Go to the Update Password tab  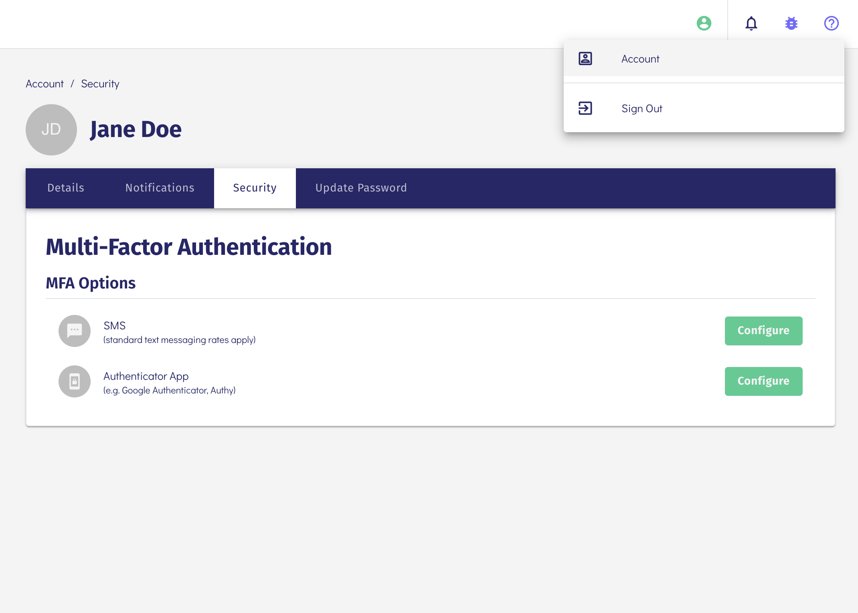coord(361,188)
